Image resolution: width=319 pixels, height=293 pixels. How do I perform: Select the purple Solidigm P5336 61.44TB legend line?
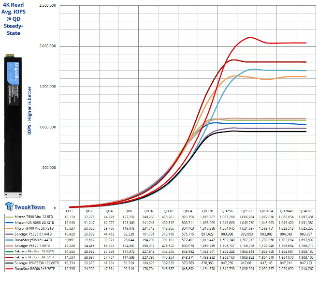[9, 234]
